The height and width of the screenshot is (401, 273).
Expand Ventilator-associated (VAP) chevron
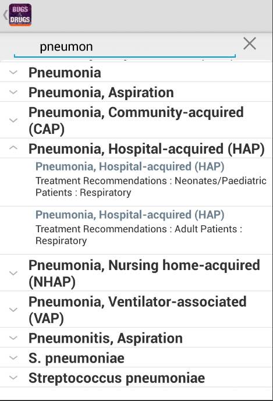(x=13, y=310)
